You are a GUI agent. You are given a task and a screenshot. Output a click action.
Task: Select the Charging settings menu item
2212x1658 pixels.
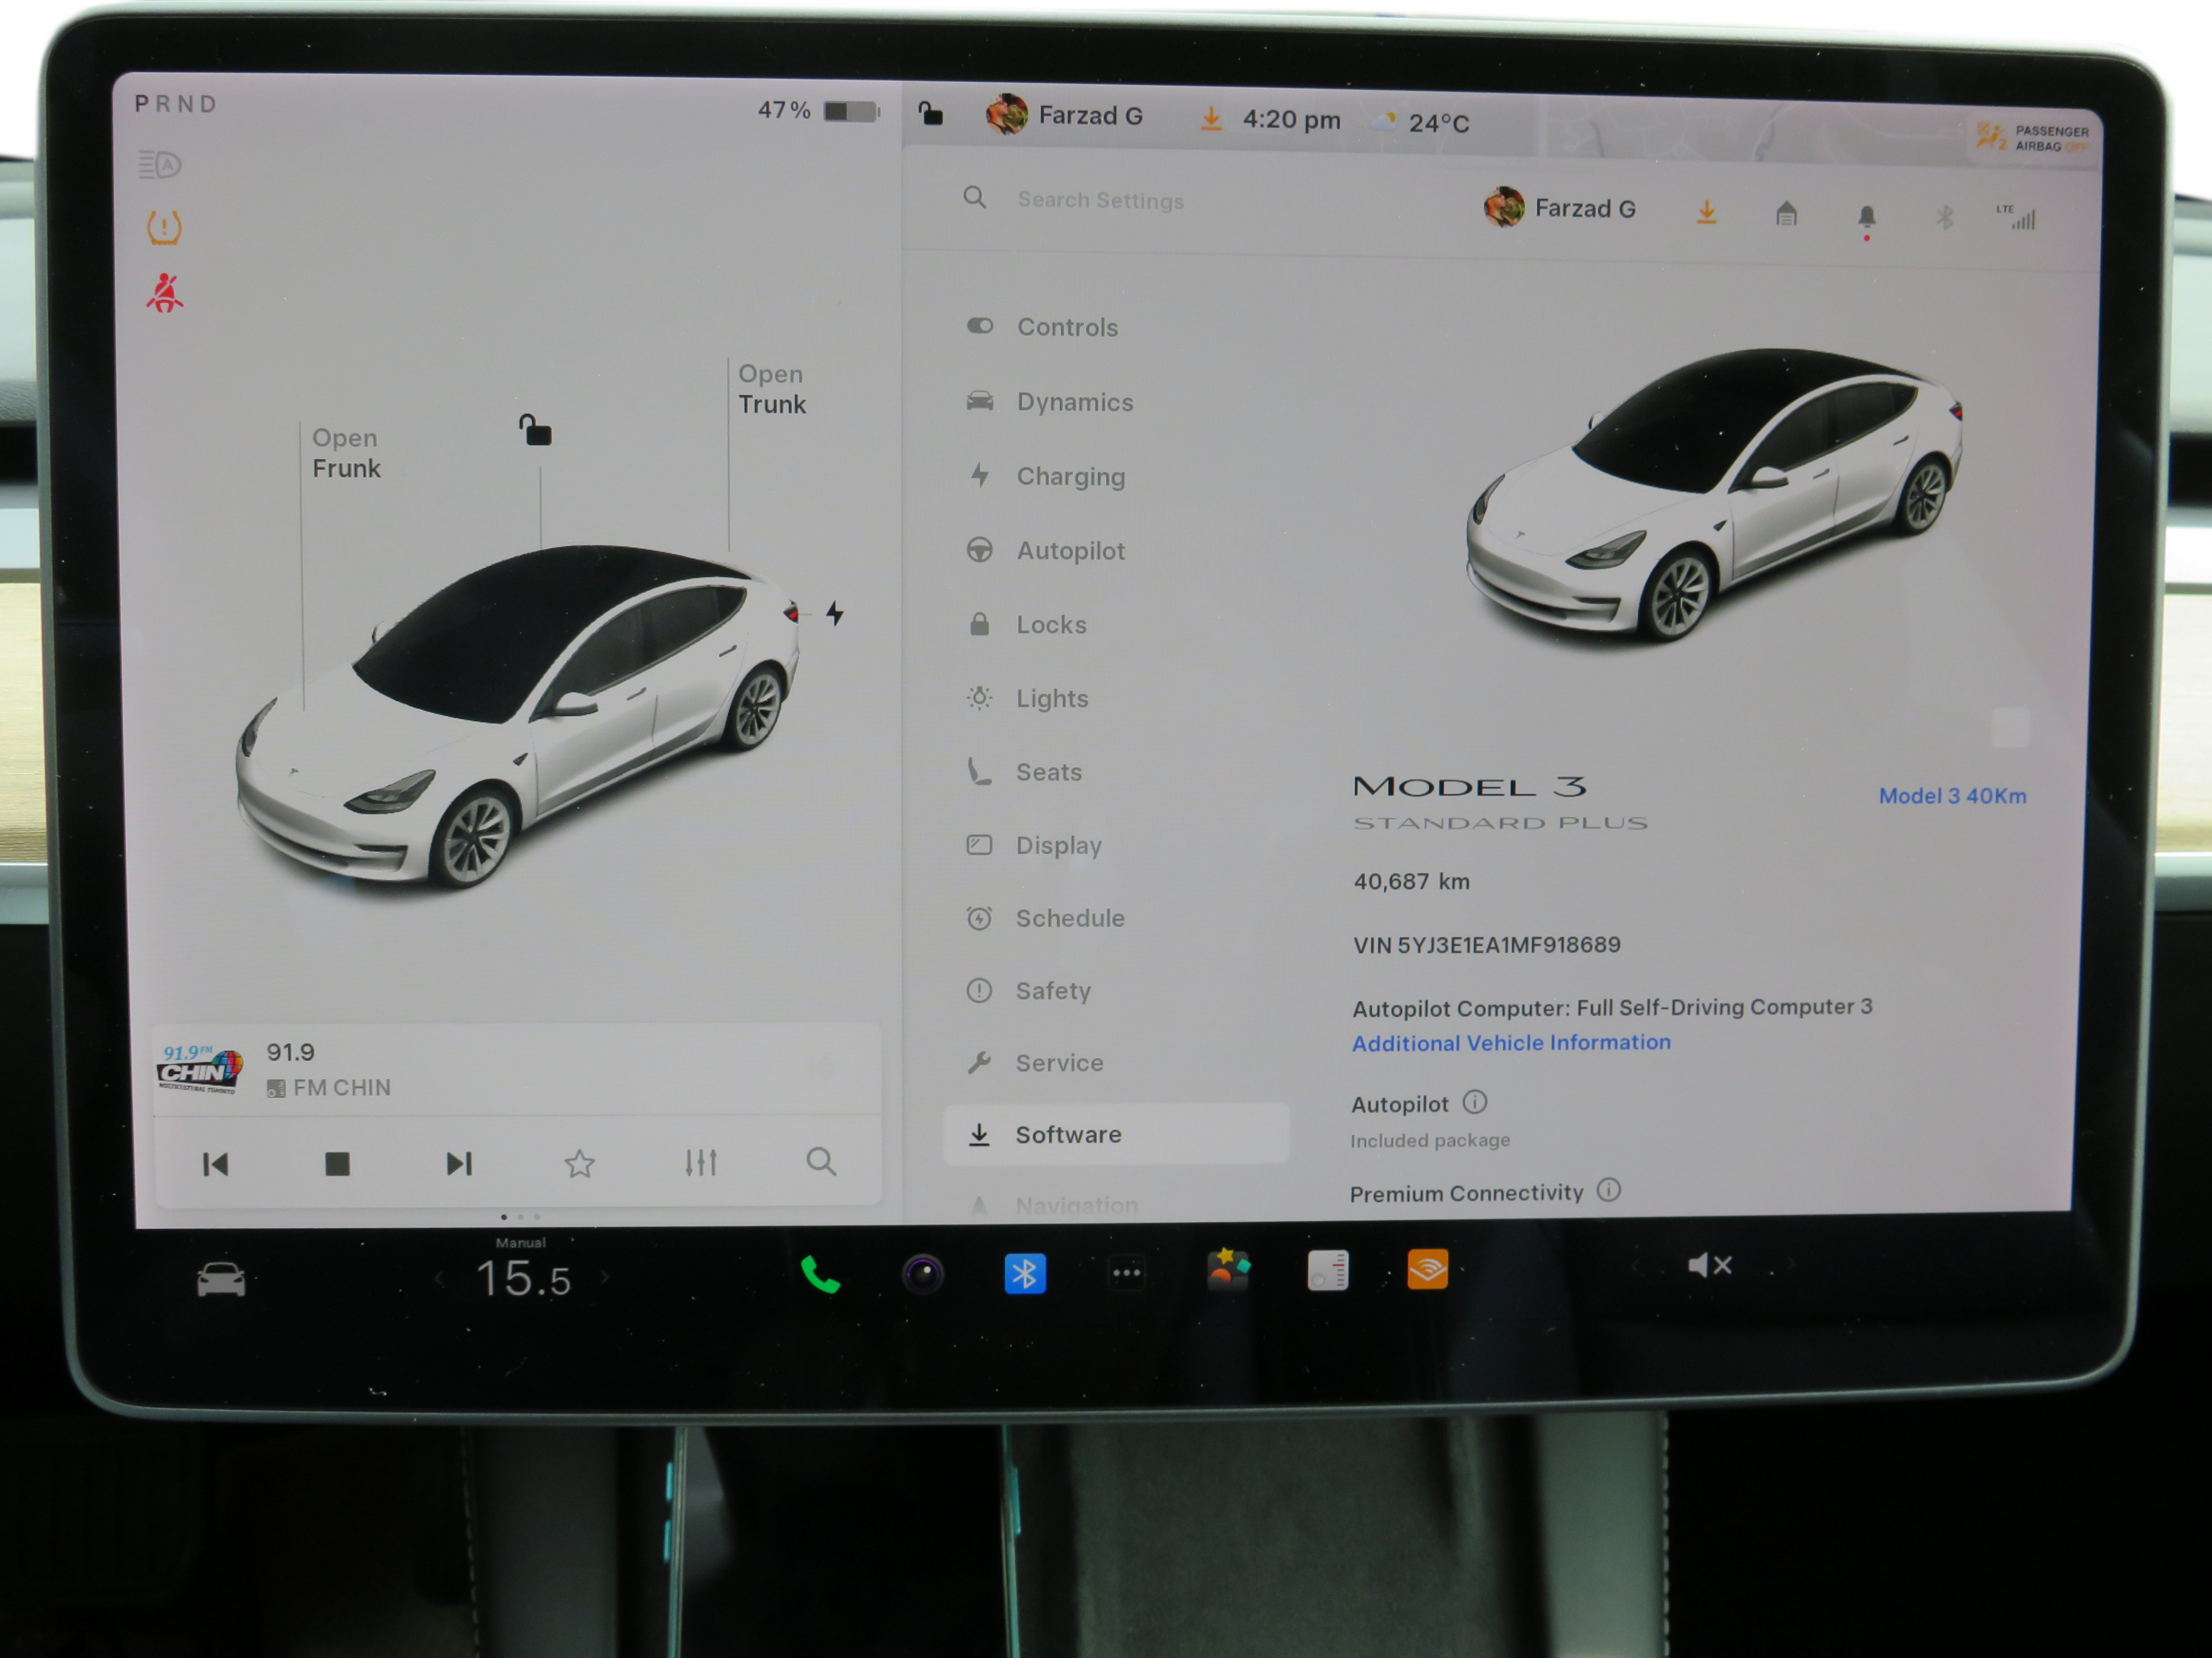pos(1071,477)
